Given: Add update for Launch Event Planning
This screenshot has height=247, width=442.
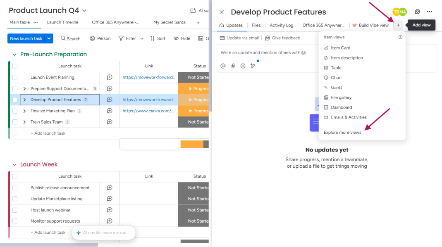Looking at the screenshot, I should (110, 77).
